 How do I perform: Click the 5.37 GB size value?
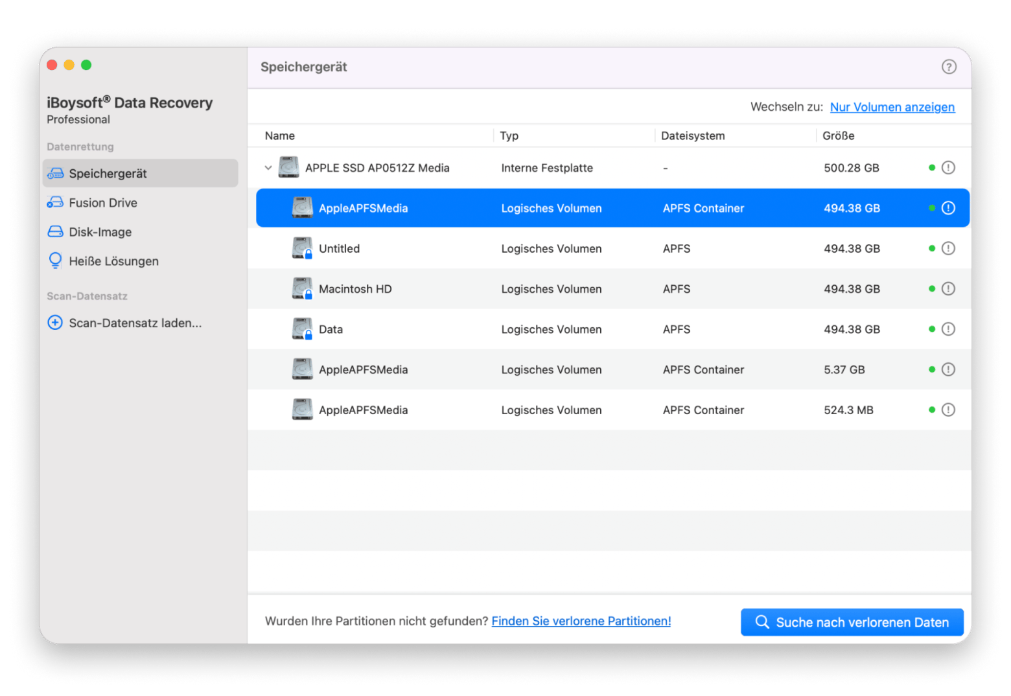click(844, 369)
